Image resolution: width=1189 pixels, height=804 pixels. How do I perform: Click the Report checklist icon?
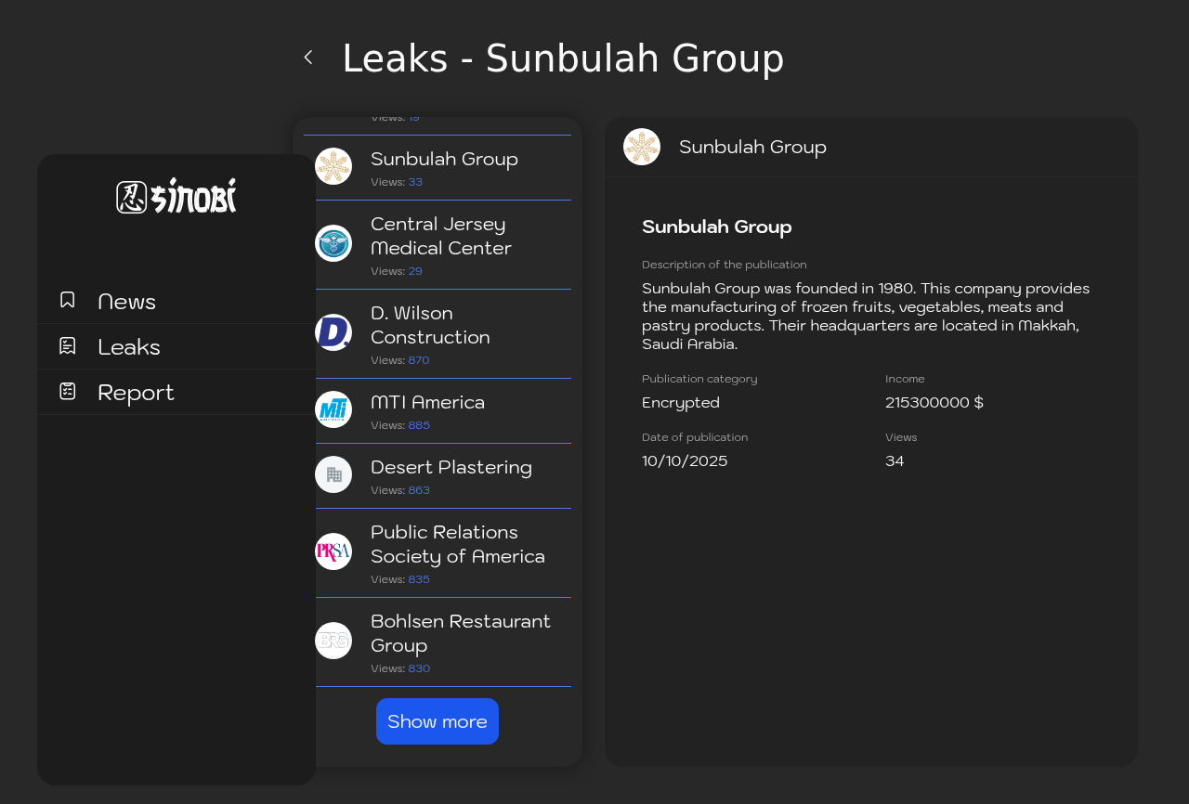coord(68,391)
